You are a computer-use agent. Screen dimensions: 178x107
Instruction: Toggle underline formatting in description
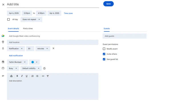point(27,76)
